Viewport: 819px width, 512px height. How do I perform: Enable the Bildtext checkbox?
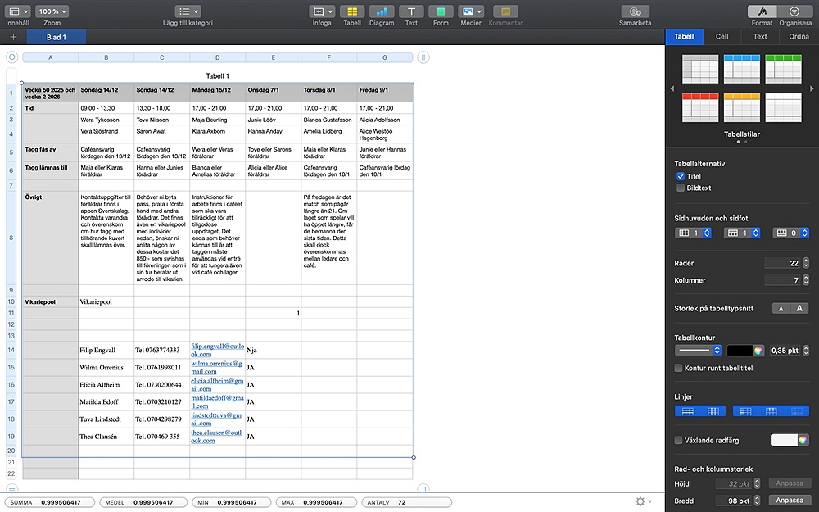(x=681, y=188)
